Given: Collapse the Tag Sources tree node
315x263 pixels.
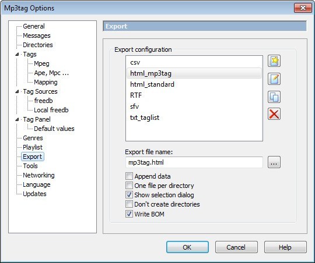Looking at the screenshot, I should point(17,91).
